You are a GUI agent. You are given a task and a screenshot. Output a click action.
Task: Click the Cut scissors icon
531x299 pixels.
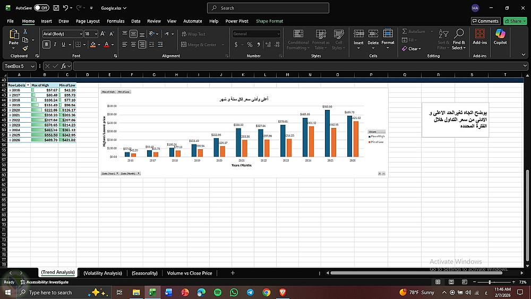pyautogui.click(x=25, y=31)
